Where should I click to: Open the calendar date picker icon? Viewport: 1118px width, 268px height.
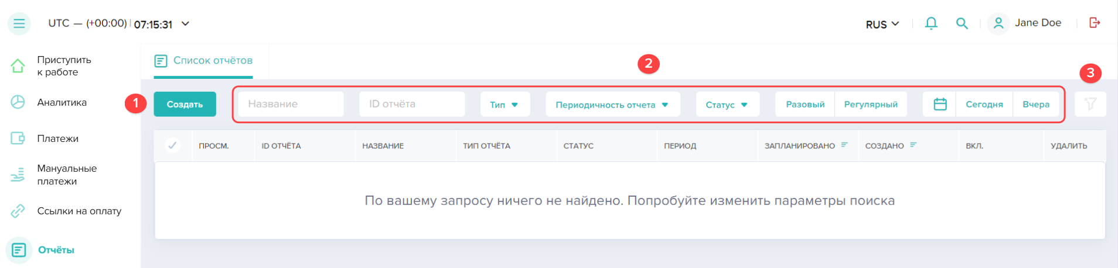pos(940,105)
